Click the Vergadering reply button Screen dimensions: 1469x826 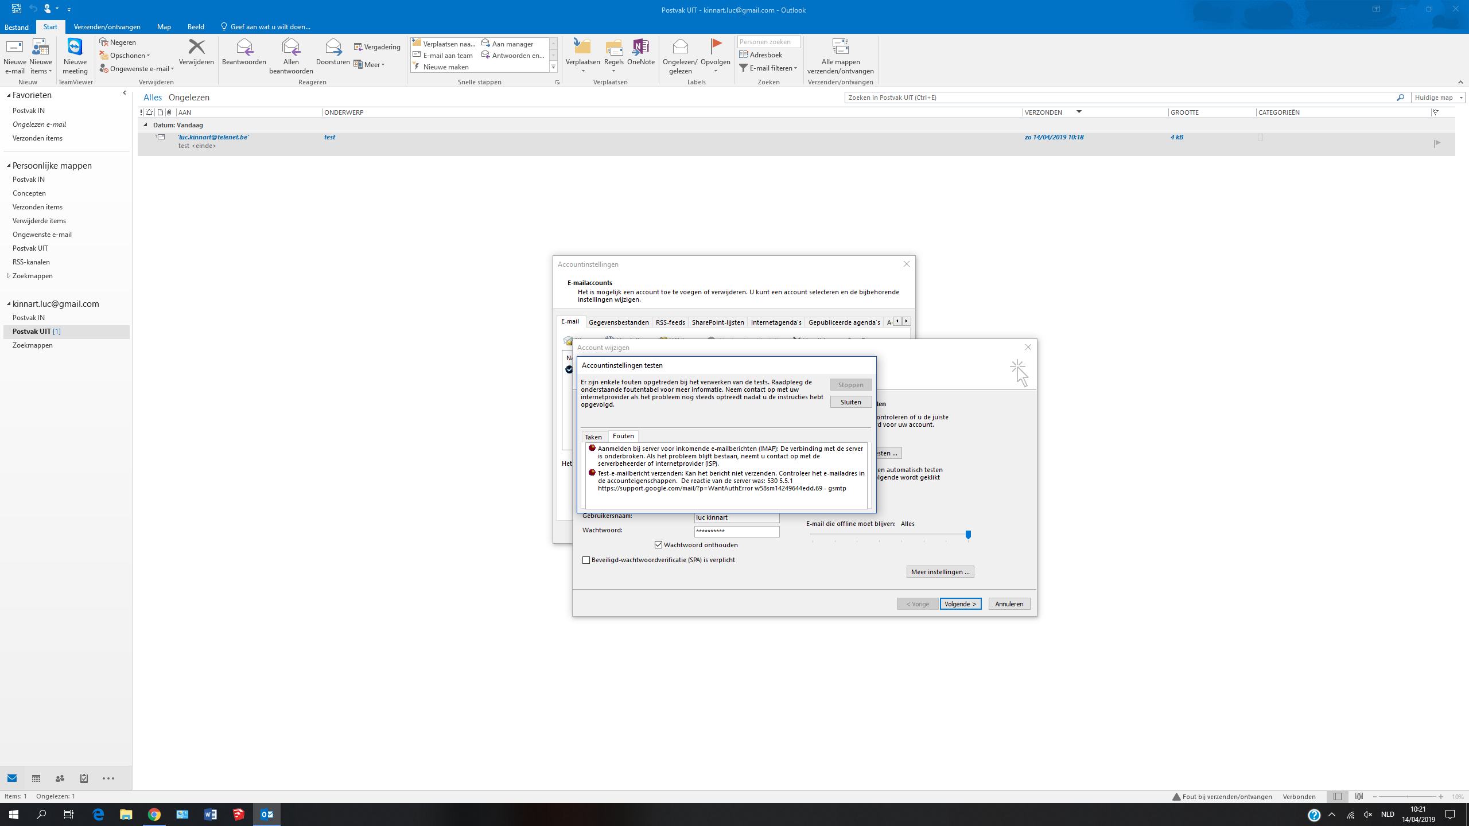377,47
